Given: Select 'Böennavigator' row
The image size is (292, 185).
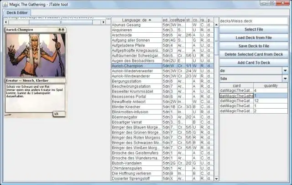Looking at the screenshot, I should point(162,117).
